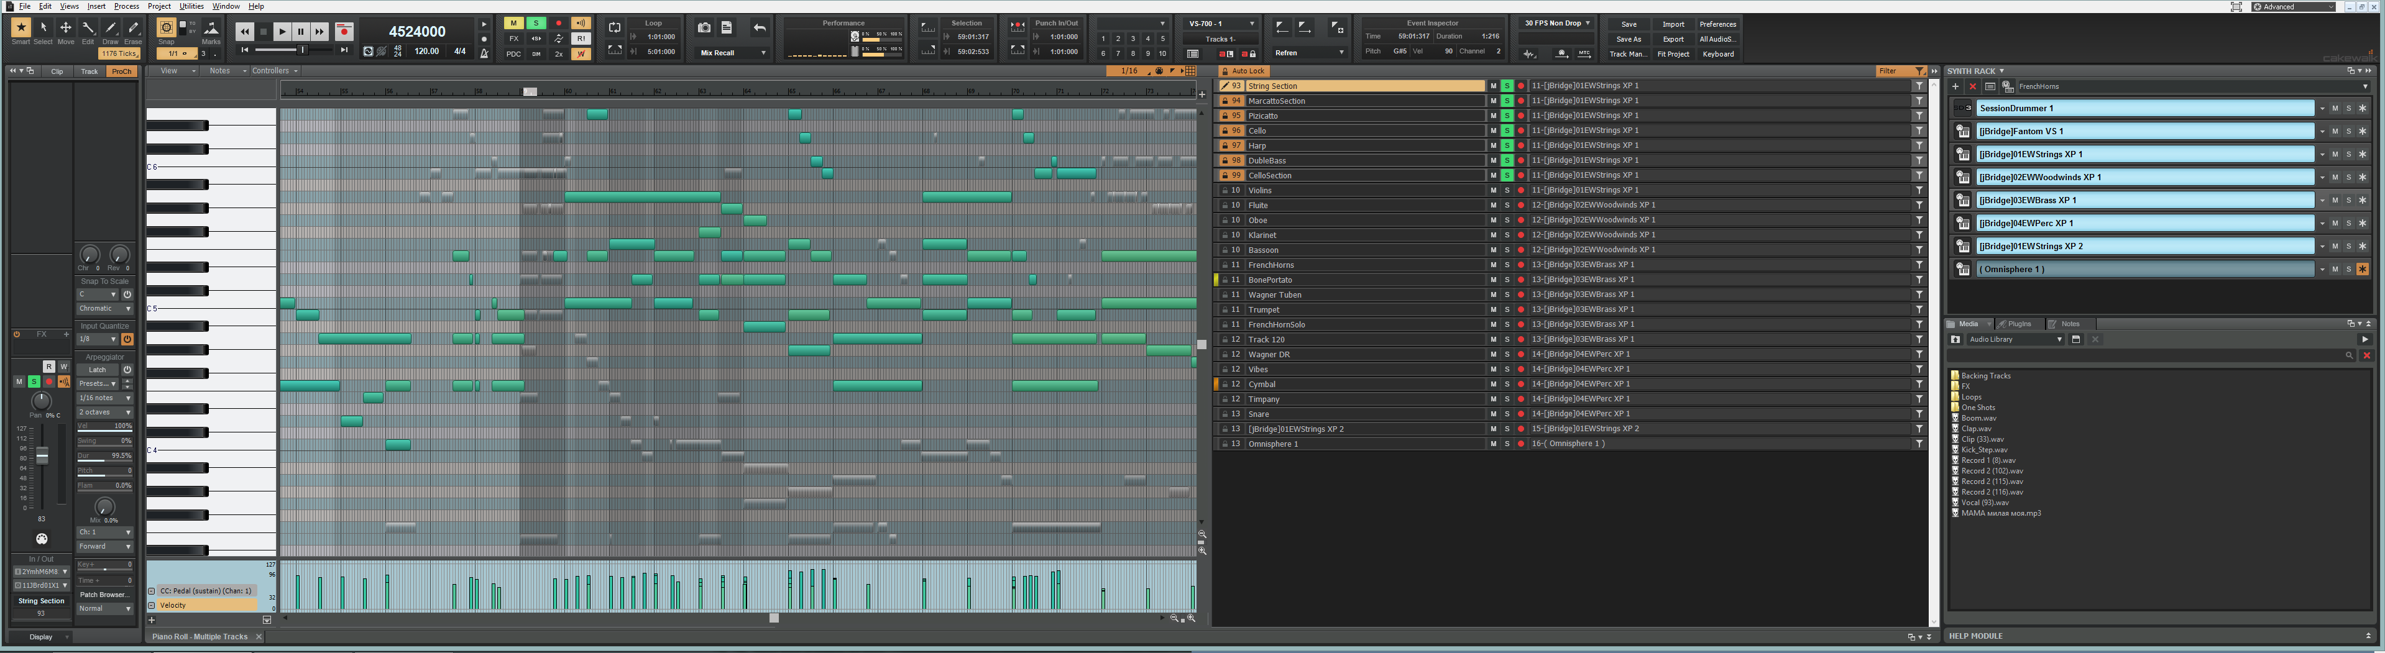Toggle global Mute in Mix module
Viewport: 2385px width, 653px height.
513,23
